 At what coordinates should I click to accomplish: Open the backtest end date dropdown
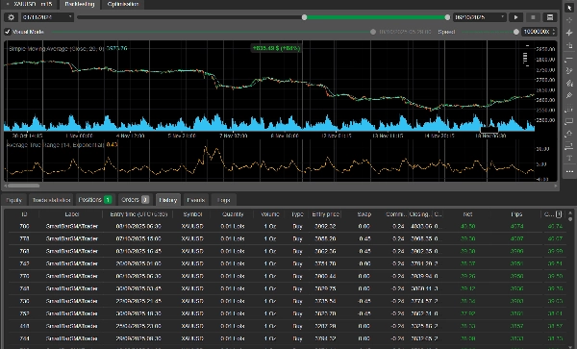tap(480, 17)
